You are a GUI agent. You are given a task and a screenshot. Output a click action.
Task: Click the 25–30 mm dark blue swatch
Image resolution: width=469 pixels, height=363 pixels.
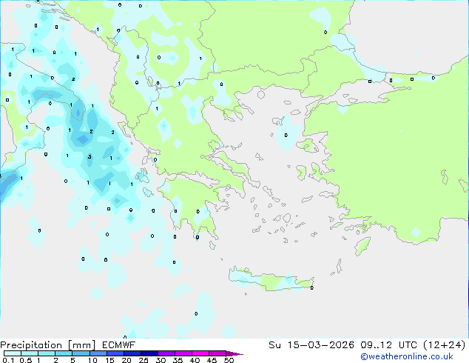(149, 353)
